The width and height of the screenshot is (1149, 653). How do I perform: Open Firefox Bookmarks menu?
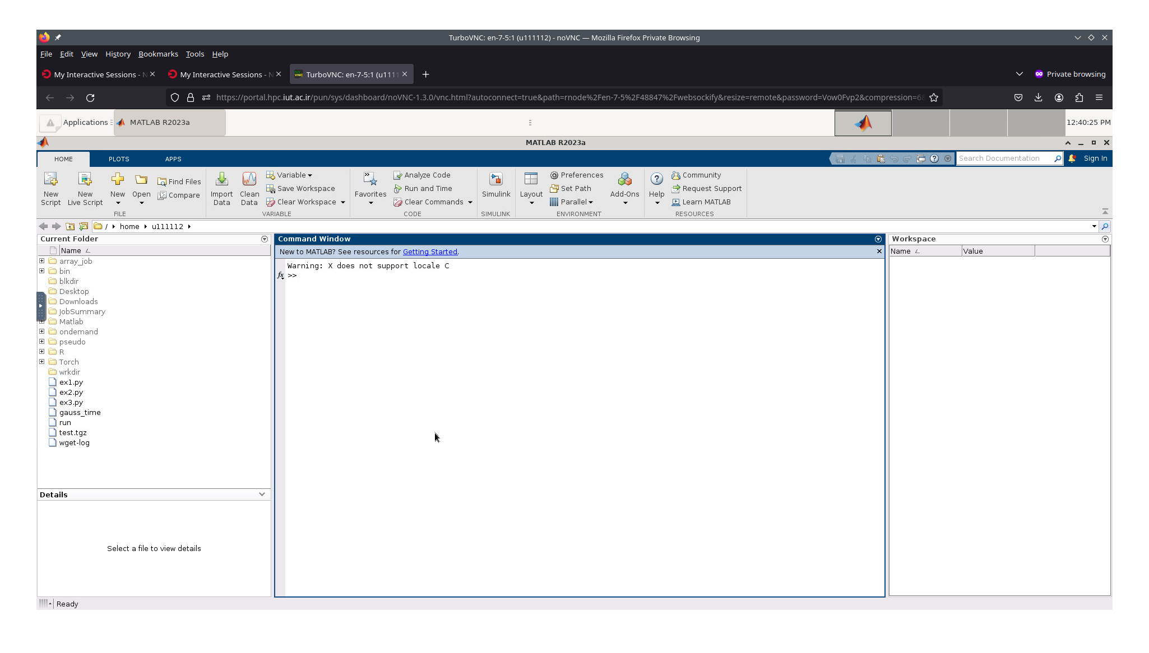point(158,54)
